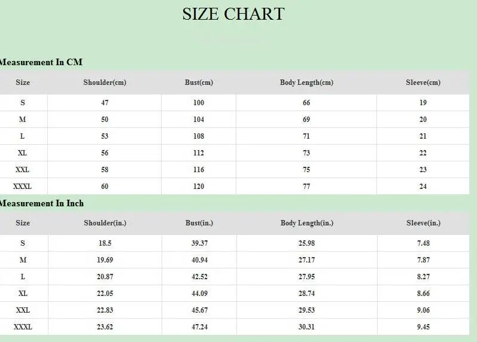Click the Body Length(cm) column header
Viewport: 477px width, 342px height.
point(306,83)
